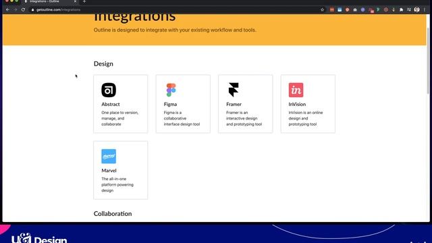Image resolution: width=432 pixels, height=243 pixels.
Task: Click the getoutline.com address bar
Action: [176, 9]
